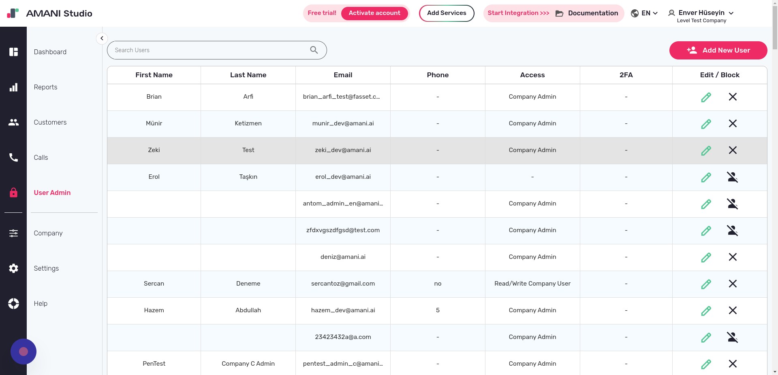This screenshot has width=778, height=375.
Task: Click into the Search Users field
Action: [x=209, y=50]
